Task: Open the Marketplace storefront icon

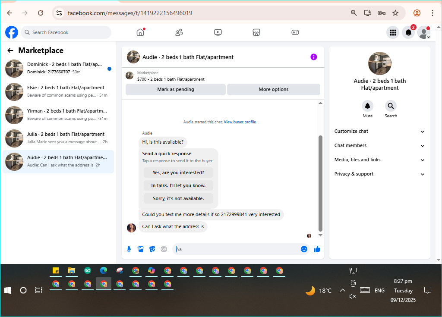Action: pos(256,32)
